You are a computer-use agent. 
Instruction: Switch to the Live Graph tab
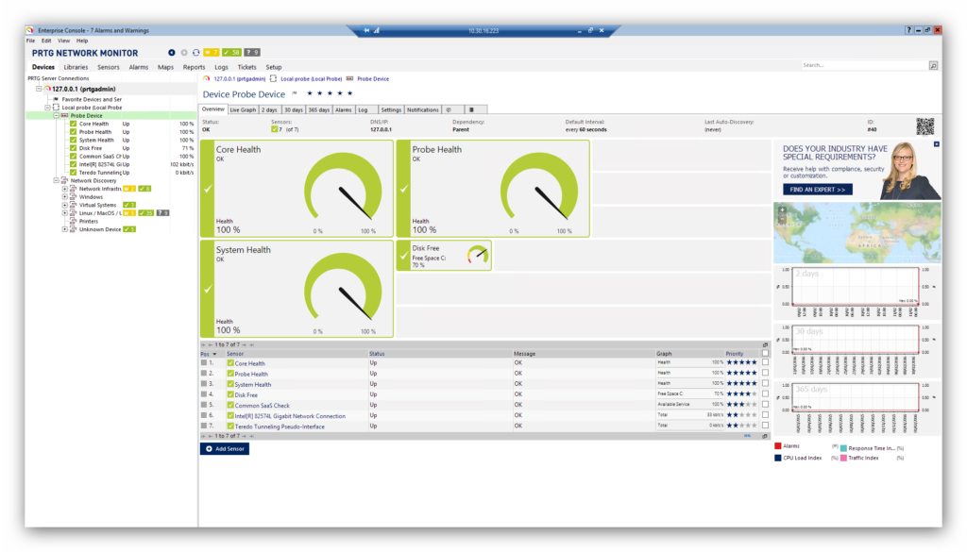click(243, 110)
